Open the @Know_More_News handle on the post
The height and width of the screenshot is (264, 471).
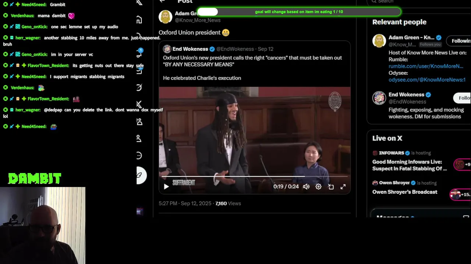point(198,20)
